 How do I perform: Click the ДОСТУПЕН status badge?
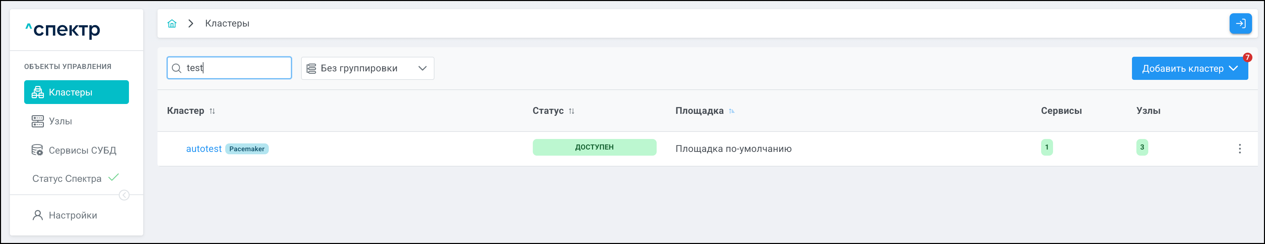point(594,147)
